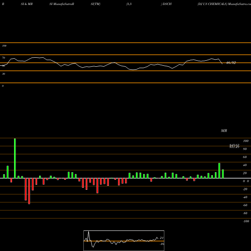Click the value -16 in mini chart
251x251 pixels.
(162, 244)
